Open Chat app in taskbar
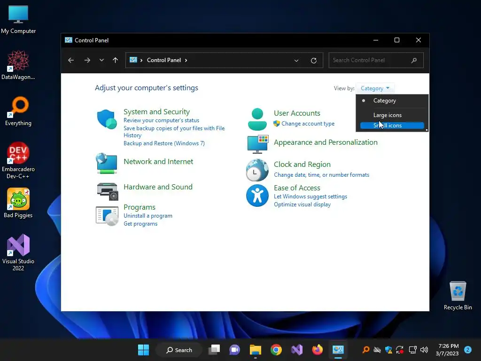The width and height of the screenshot is (481, 361). 235,350
